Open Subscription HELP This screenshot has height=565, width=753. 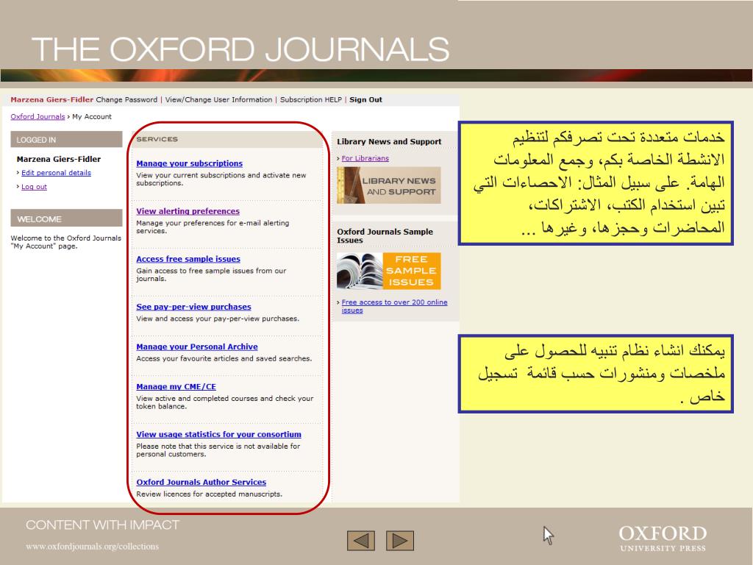point(311,99)
